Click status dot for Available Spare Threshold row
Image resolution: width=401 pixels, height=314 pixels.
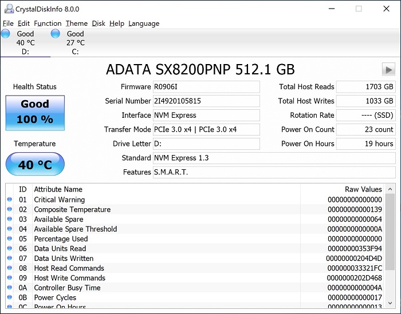[x=10, y=229]
